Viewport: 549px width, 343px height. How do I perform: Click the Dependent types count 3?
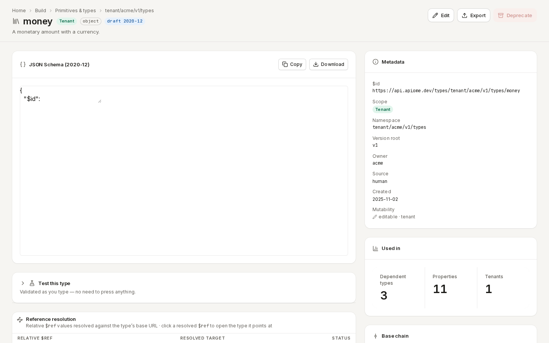click(384, 295)
